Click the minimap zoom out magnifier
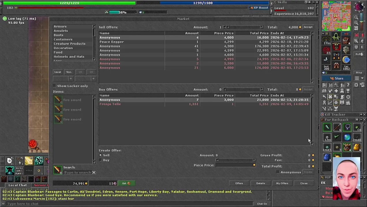The image size is (367, 207). [356, 18]
